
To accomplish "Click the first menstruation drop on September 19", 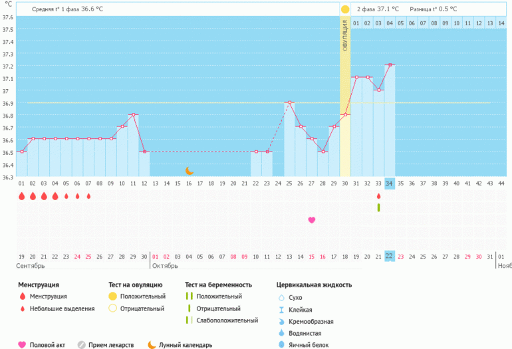I will [x=22, y=196].
